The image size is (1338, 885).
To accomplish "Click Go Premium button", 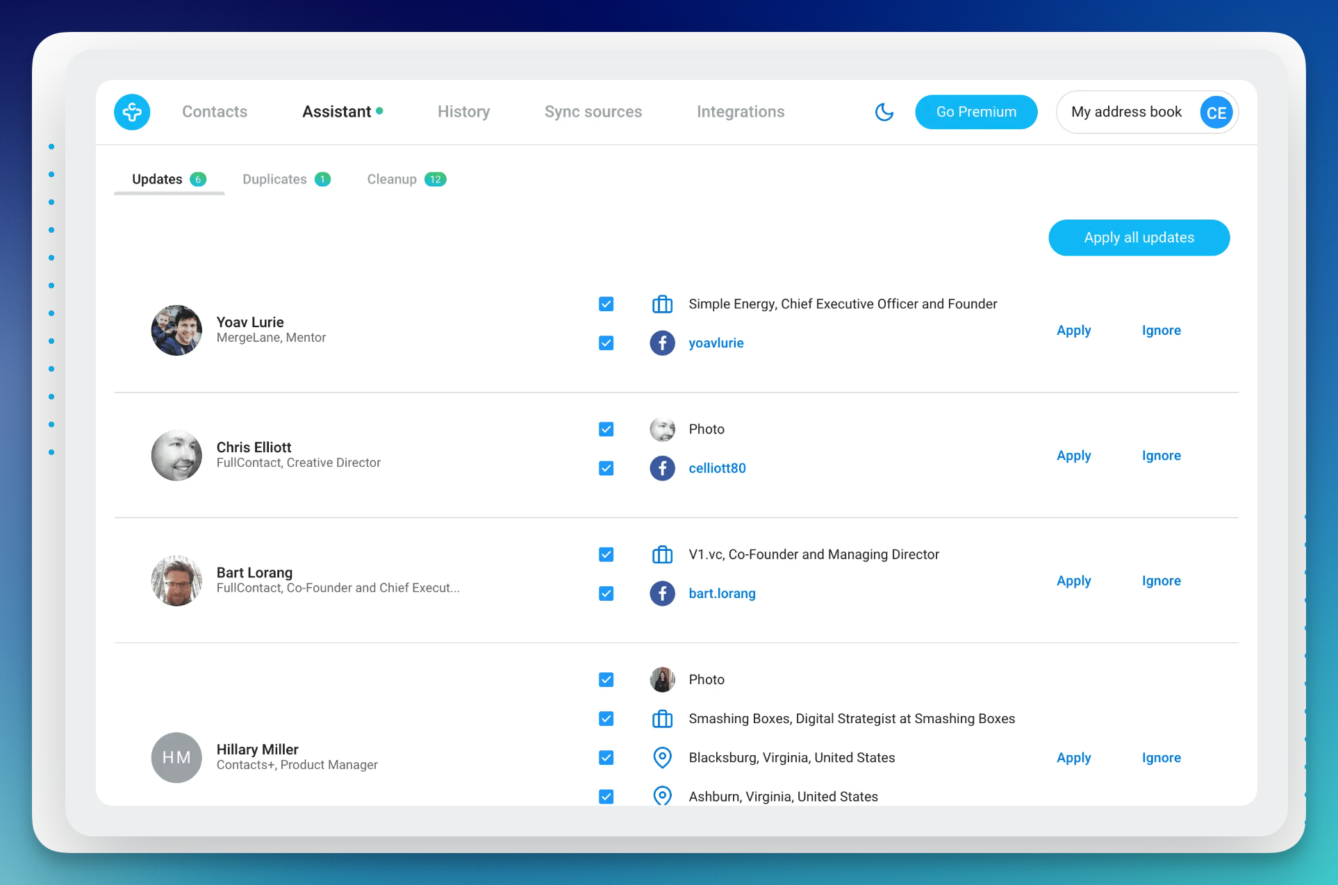I will click(x=975, y=112).
